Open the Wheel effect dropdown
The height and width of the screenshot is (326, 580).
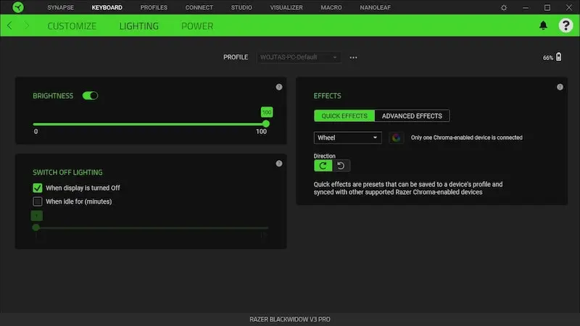[347, 138]
